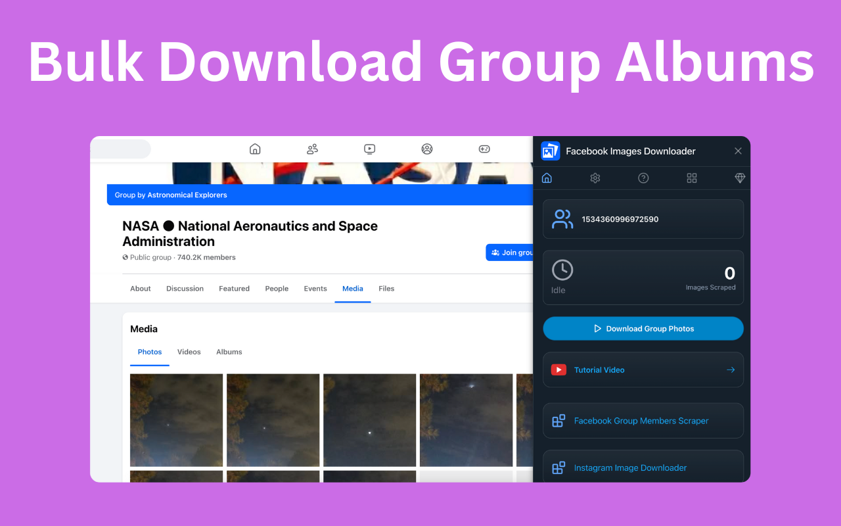Open the extension Help question mark icon
Image resolution: width=841 pixels, height=526 pixels.
click(644, 178)
